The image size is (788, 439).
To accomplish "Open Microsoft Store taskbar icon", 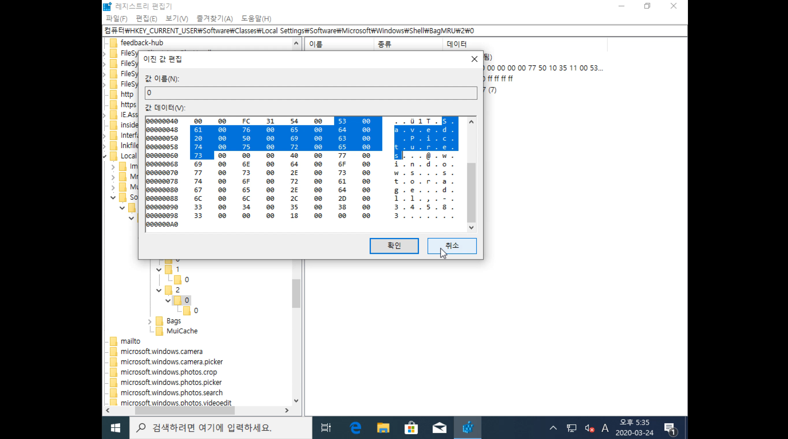I will 411,428.
